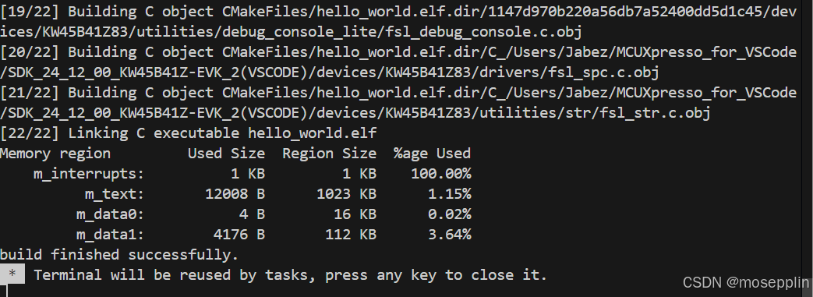Click the [21/22] build step marker
The image size is (813, 297).
click(x=30, y=93)
